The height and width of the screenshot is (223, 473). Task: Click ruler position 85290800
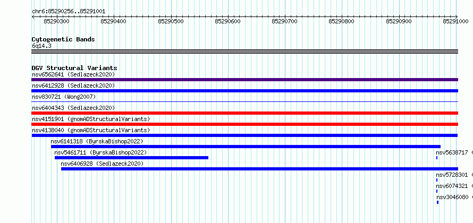[x=342, y=21]
